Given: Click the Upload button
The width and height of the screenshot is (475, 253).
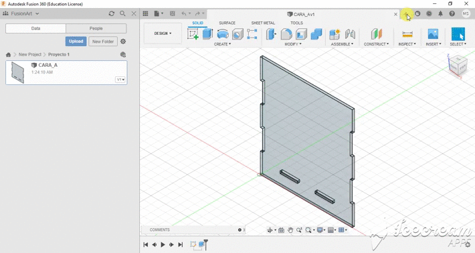Looking at the screenshot, I should [x=76, y=41].
